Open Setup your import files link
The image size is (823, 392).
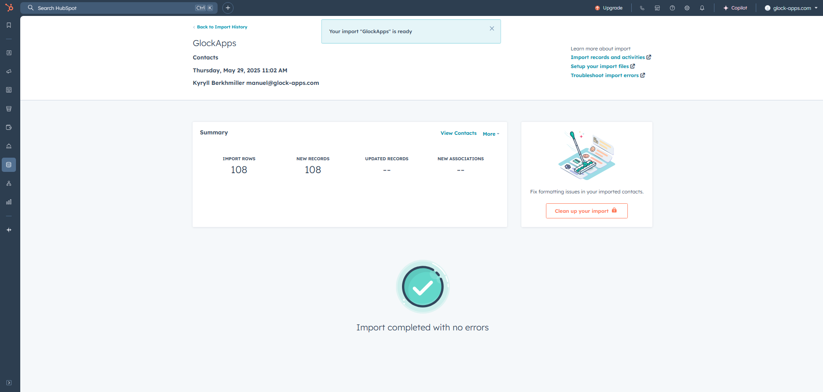[x=603, y=66]
